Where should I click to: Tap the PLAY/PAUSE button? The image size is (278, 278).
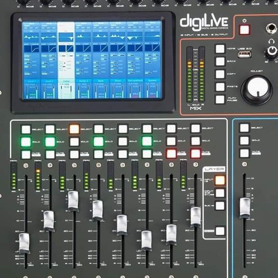(x=220, y=99)
